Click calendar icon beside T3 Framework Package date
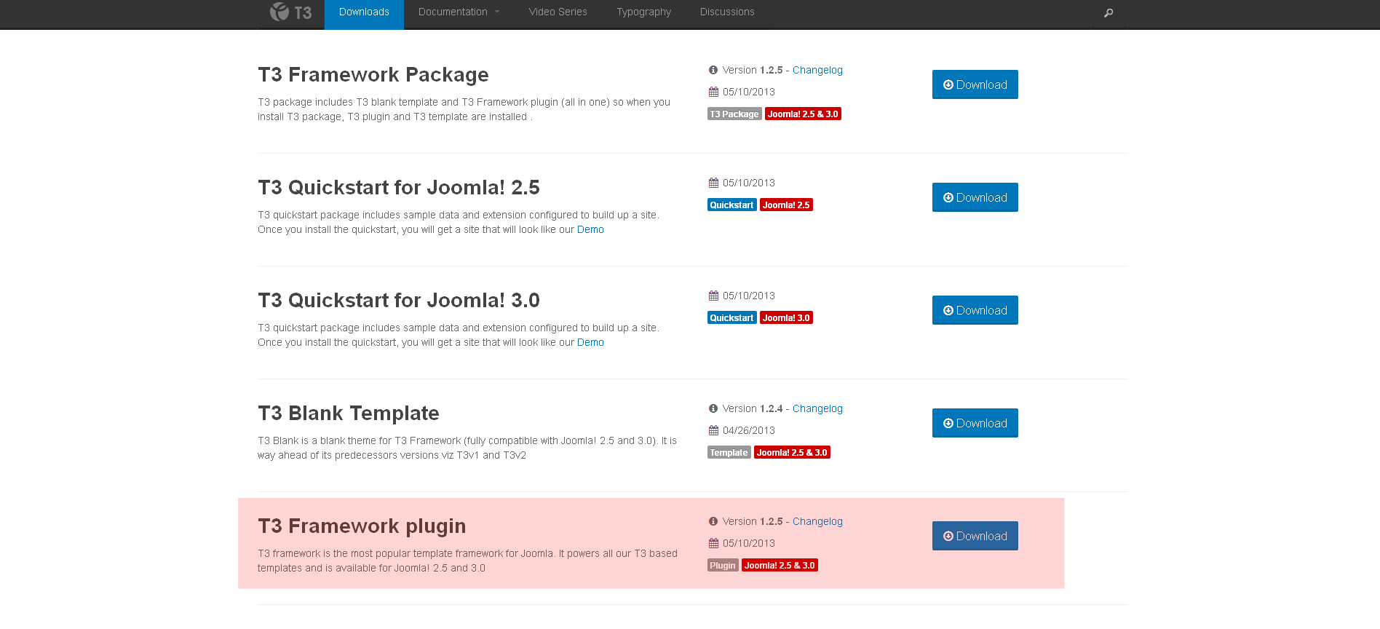 pos(713,92)
